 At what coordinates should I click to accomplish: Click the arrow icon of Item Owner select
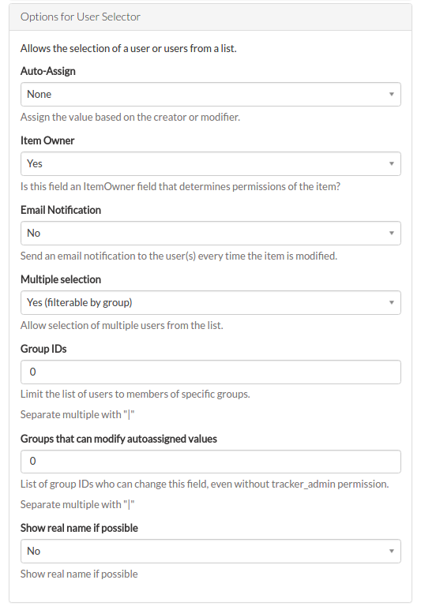pos(392,164)
